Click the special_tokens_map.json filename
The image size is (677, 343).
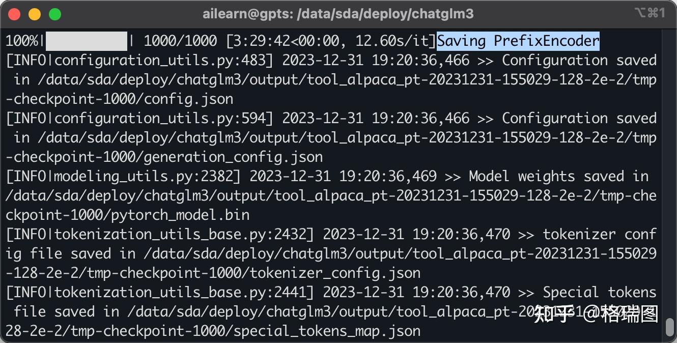(327, 331)
